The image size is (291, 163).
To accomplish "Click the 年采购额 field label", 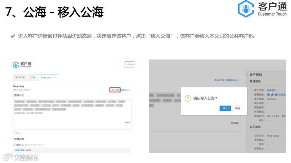I will [x=260, y=112].
